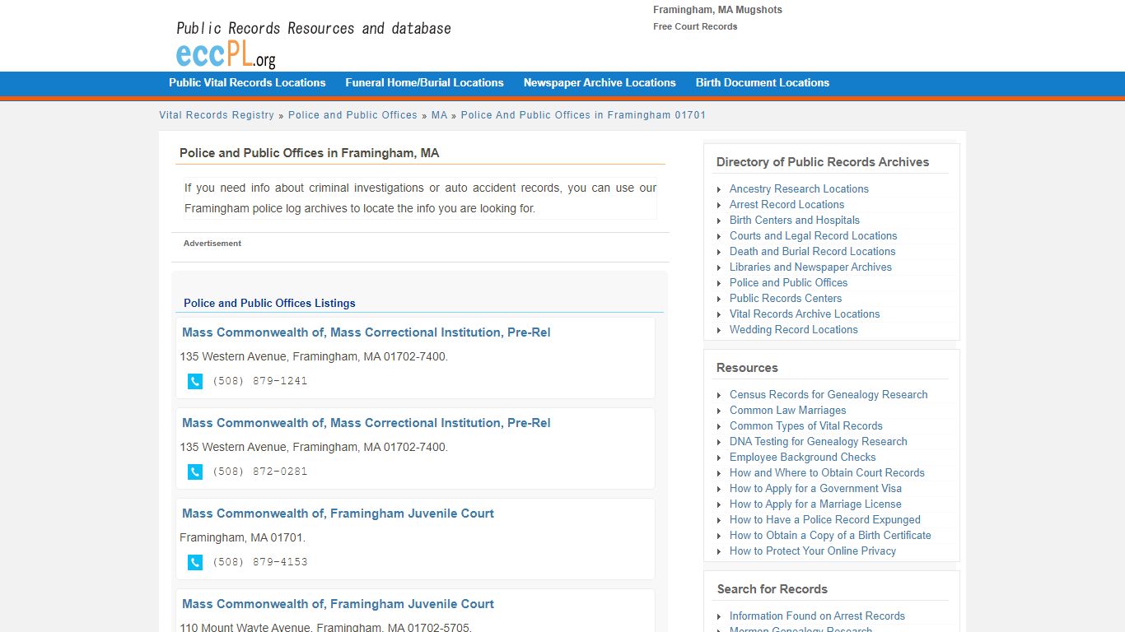Click phone icon beside (508) 879-4153
Screen dimensions: 1125x632
click(195, 562)
